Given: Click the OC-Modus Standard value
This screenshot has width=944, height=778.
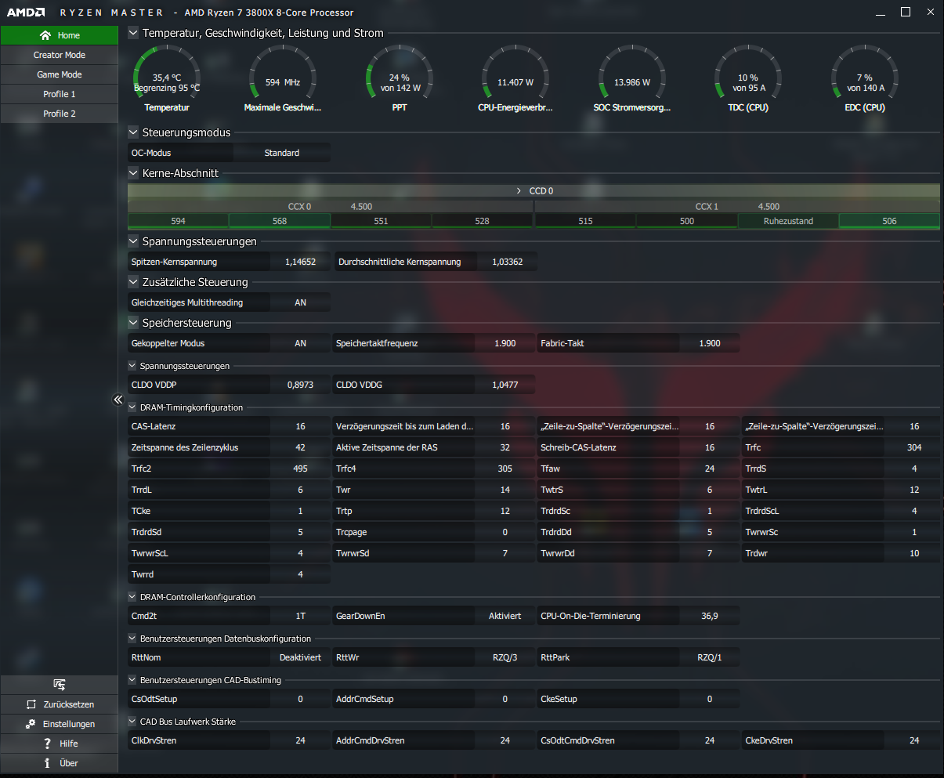Looking at the screenshot, I should tap(282, 153).
